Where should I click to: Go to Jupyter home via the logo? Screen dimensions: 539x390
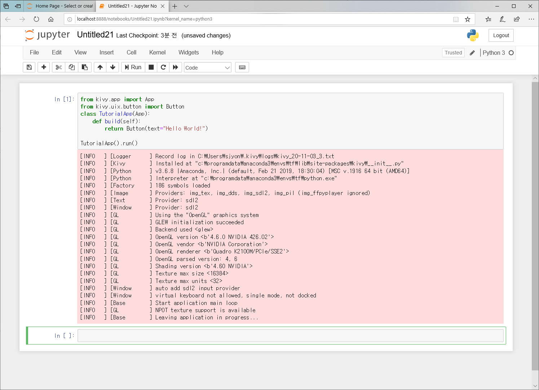[x=47, y=35]
